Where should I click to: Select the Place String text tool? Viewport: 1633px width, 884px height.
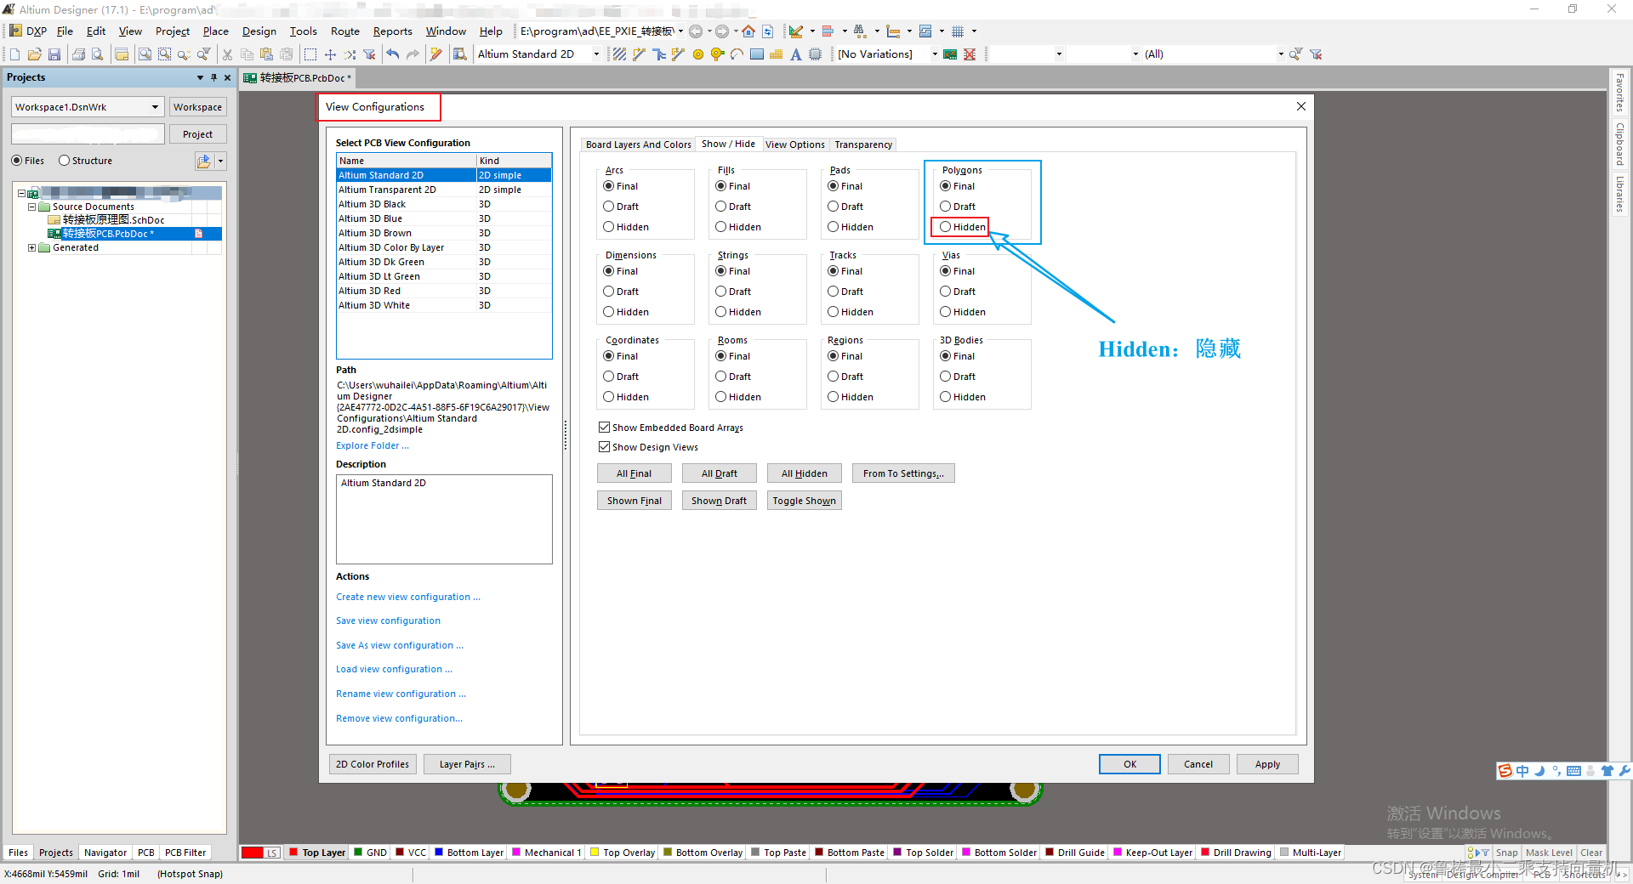click(x=796, y=54)
